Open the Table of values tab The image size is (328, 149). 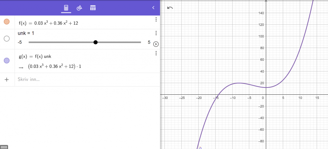(93, 8)
